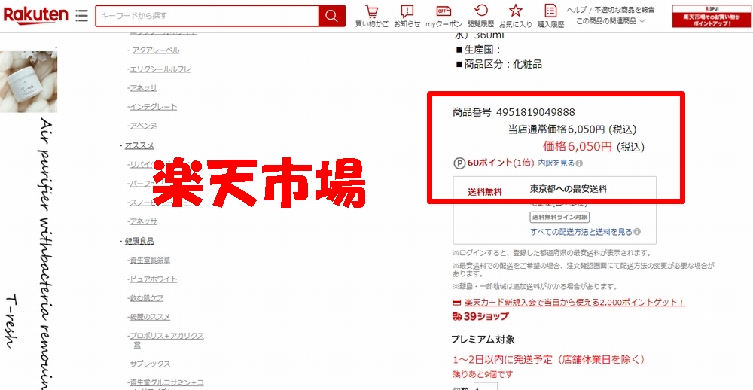
Task: Click info icon beside すべての配送方法と送料を見る
Action: (x=637, y=232)
